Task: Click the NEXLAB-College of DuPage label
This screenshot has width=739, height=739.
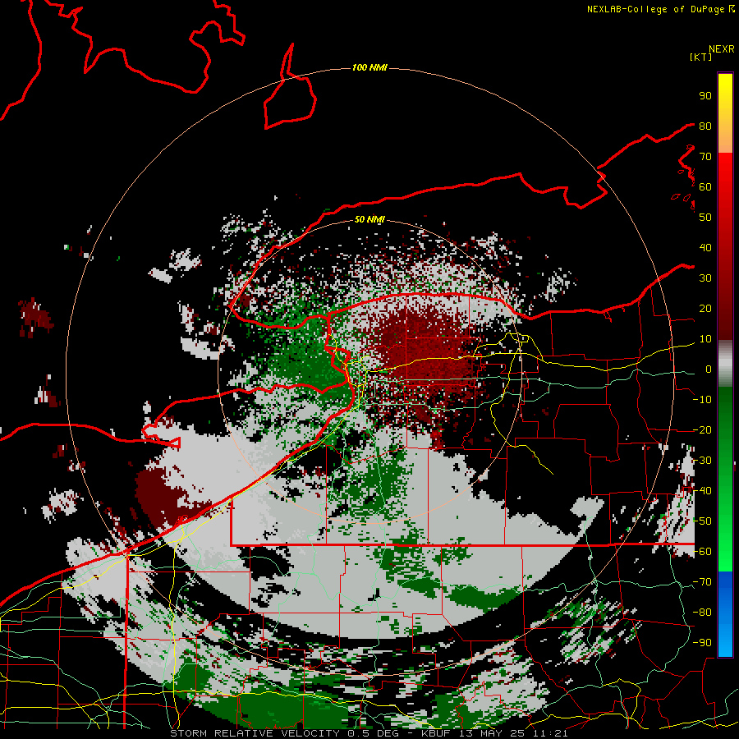Action: tap(661, 9)
